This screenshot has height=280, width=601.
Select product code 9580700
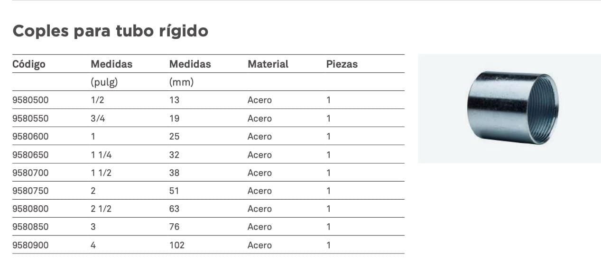pos(30,173)
